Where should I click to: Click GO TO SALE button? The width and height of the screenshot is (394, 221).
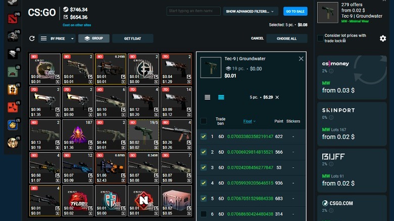pos(295,11)
